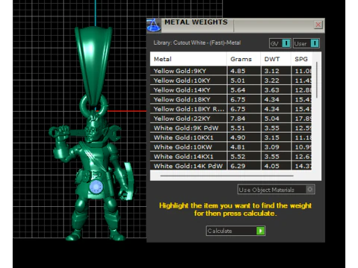The height and width of the screenshot is (268, 358).
Task: Sort by the Metal column header
Action: point(188,59)
